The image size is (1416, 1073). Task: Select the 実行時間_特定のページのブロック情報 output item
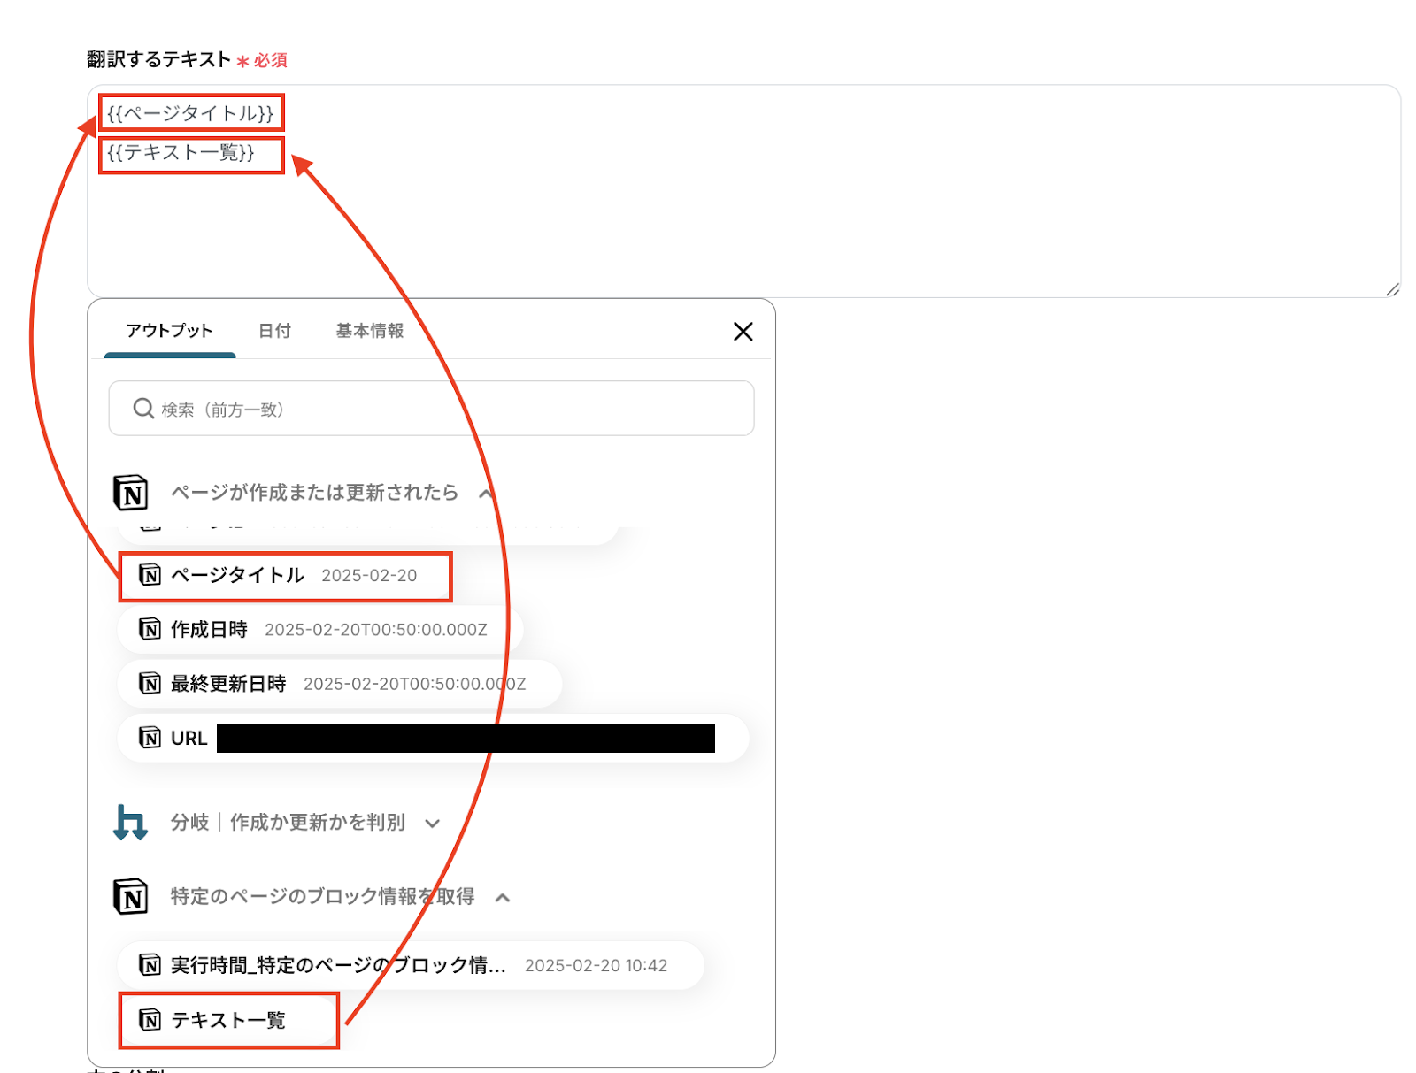tap(411, 965)
